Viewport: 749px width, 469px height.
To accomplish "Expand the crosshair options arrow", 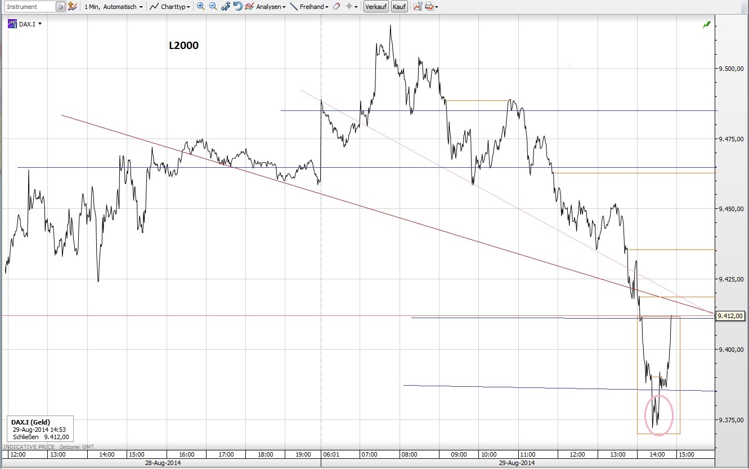I will tap(355, 6).
